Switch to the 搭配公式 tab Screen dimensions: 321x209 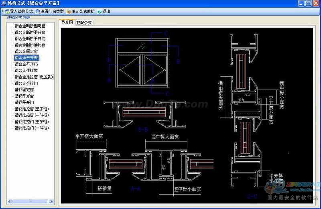(x=84, y=23)
